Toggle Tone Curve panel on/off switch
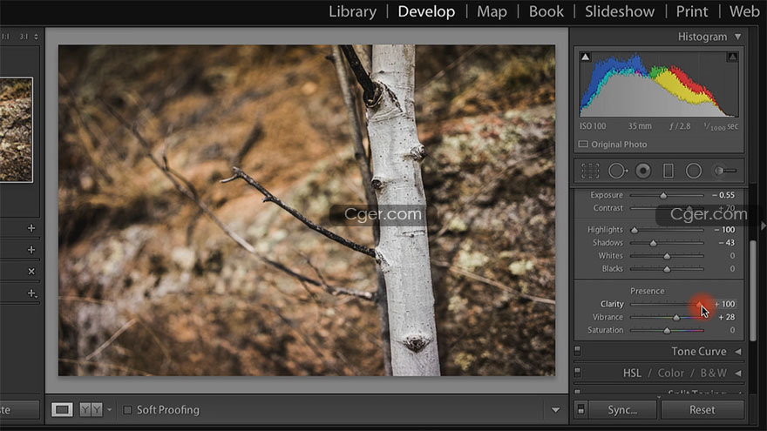The width and height of the screenshot is (767, 431). tap(578, 351)
